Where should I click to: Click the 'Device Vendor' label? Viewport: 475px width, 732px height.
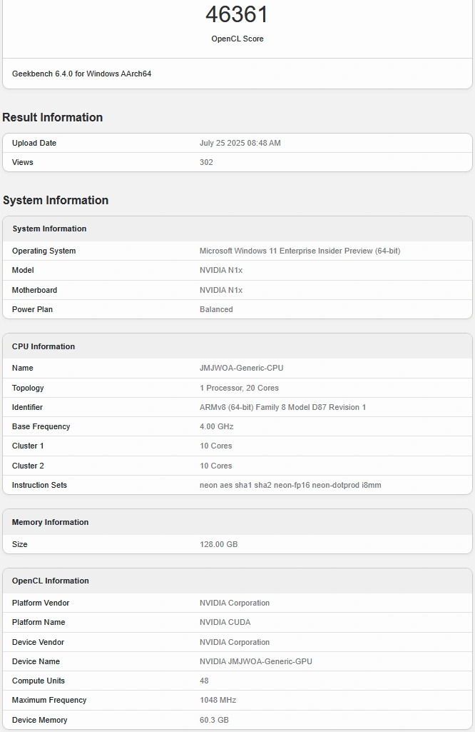[x=39, y=642]
